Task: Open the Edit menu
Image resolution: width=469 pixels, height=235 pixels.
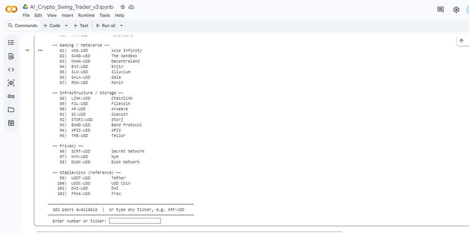Action: 38,15
